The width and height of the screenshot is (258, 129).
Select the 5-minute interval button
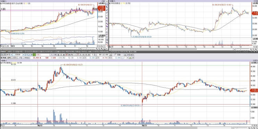[81, 54]
